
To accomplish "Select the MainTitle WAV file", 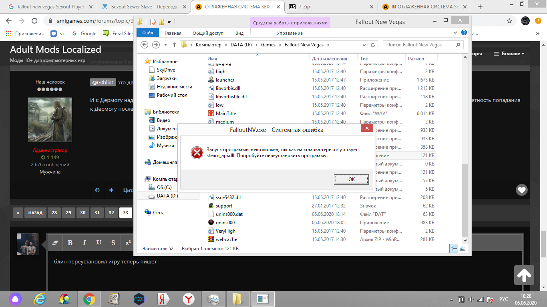I will pyautogui.click(x=225, y=114).
